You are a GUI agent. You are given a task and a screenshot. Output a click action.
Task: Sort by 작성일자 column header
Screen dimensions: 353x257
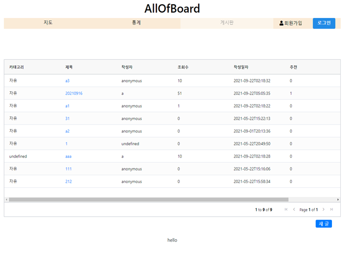pyautogui.click(x=241, y=67)
